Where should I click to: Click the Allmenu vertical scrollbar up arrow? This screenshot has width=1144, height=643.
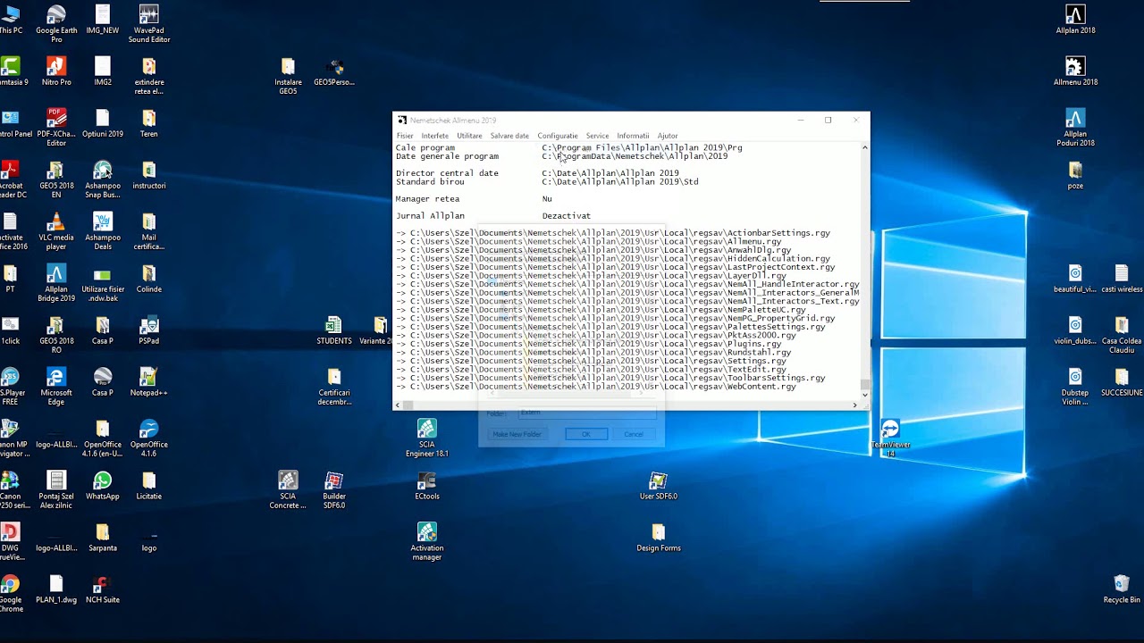point(864,147)
